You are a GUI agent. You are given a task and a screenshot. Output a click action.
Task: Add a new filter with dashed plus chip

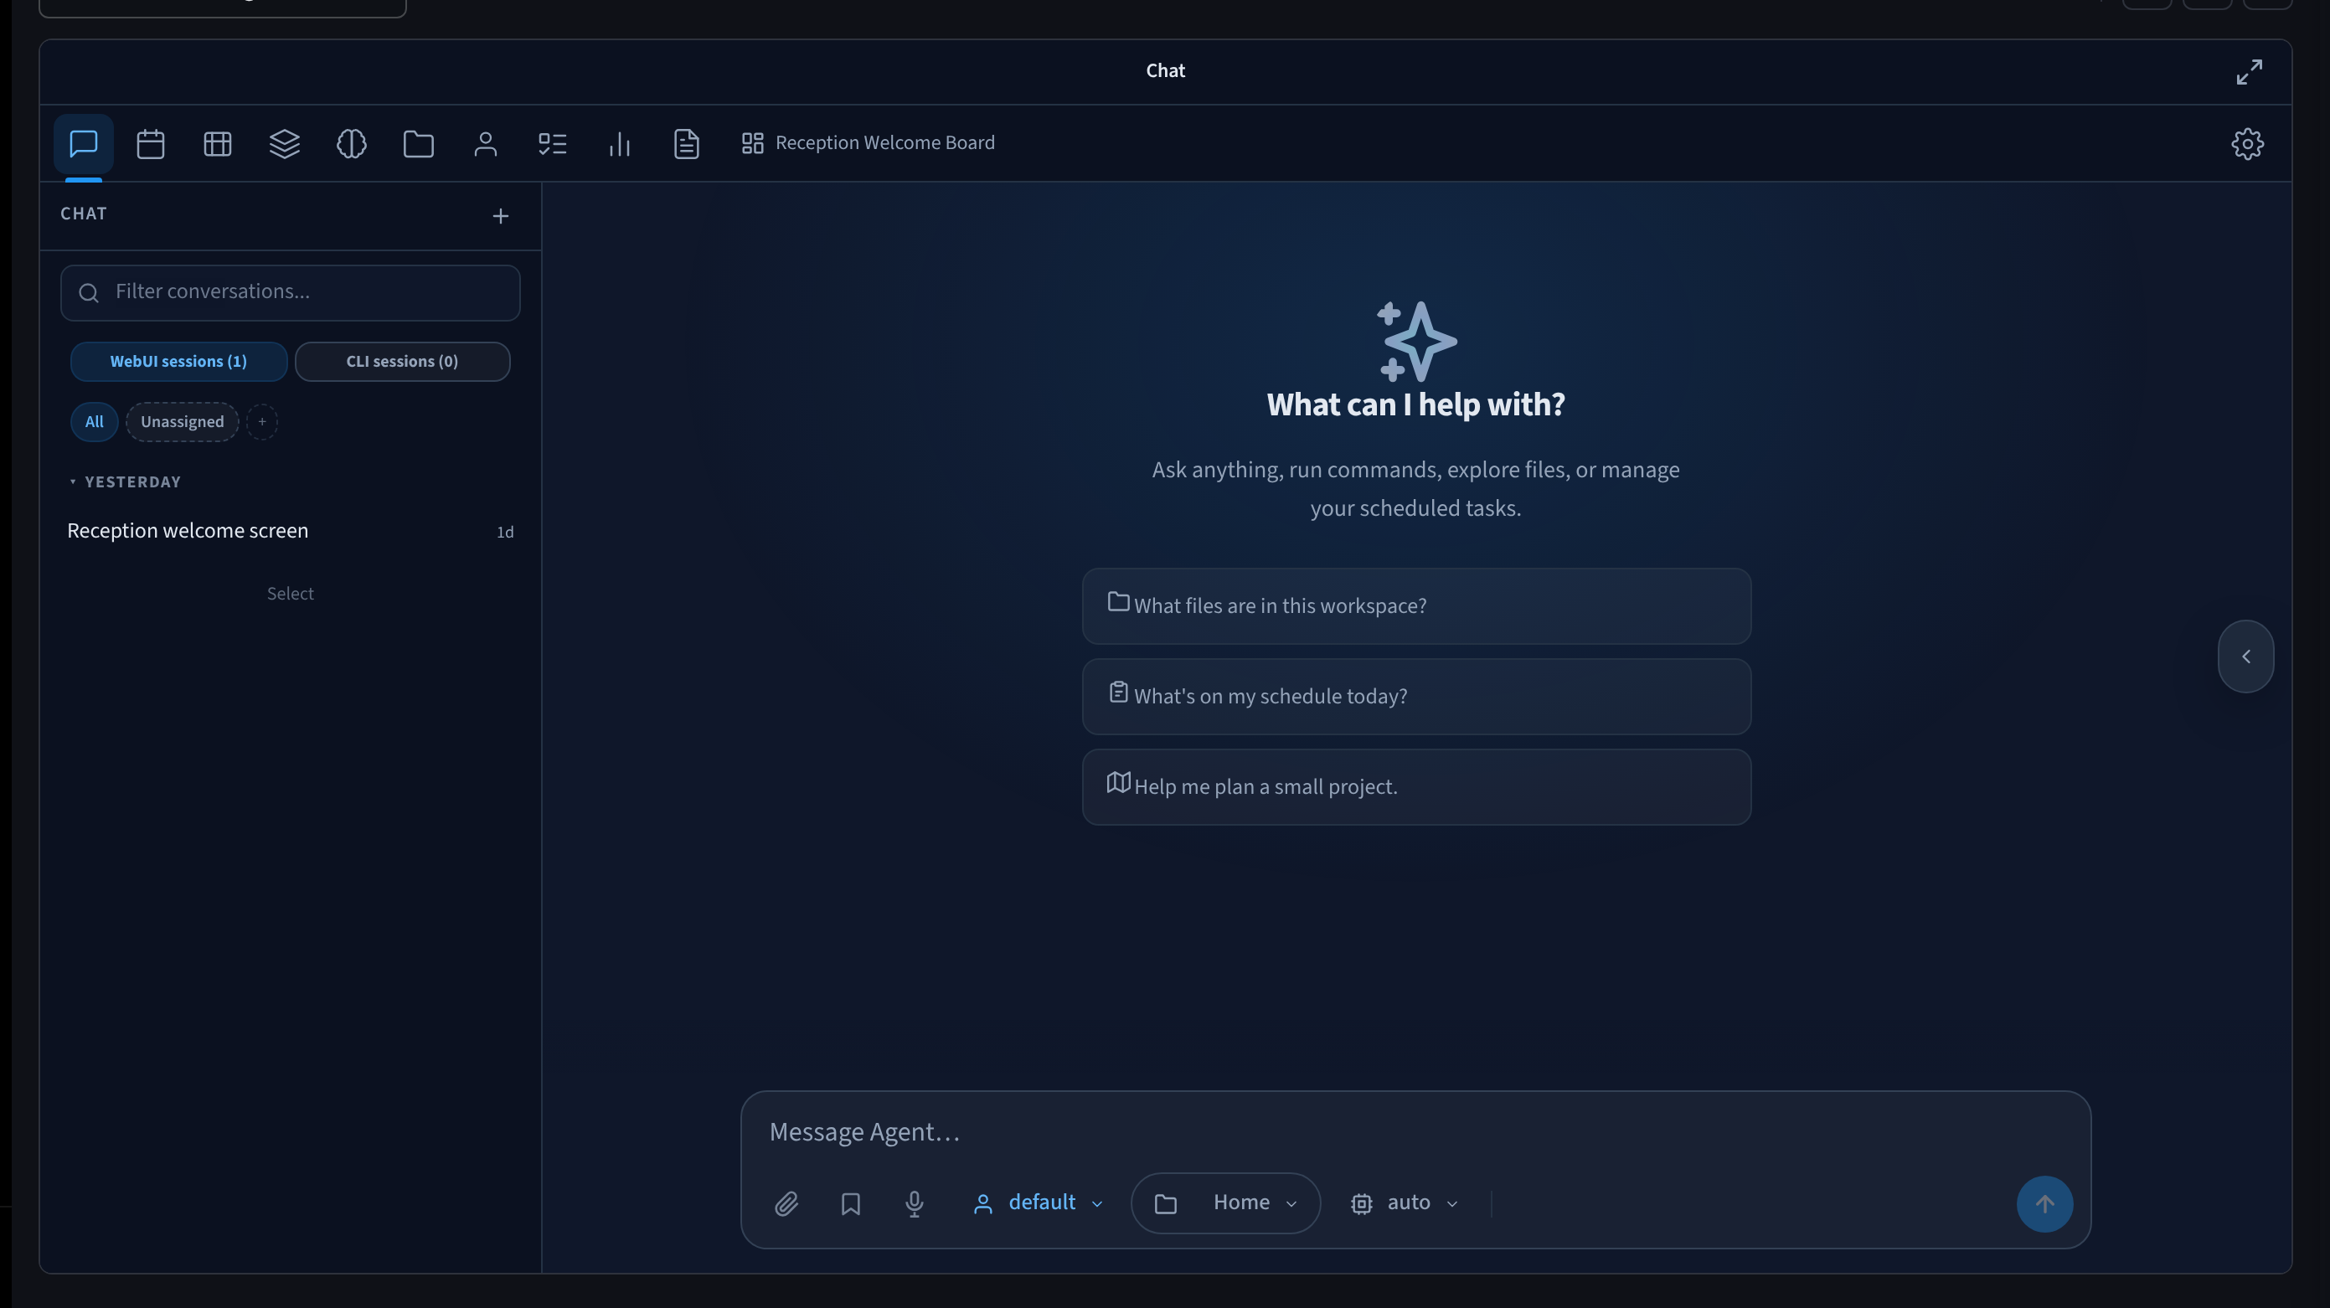point(262,421)
